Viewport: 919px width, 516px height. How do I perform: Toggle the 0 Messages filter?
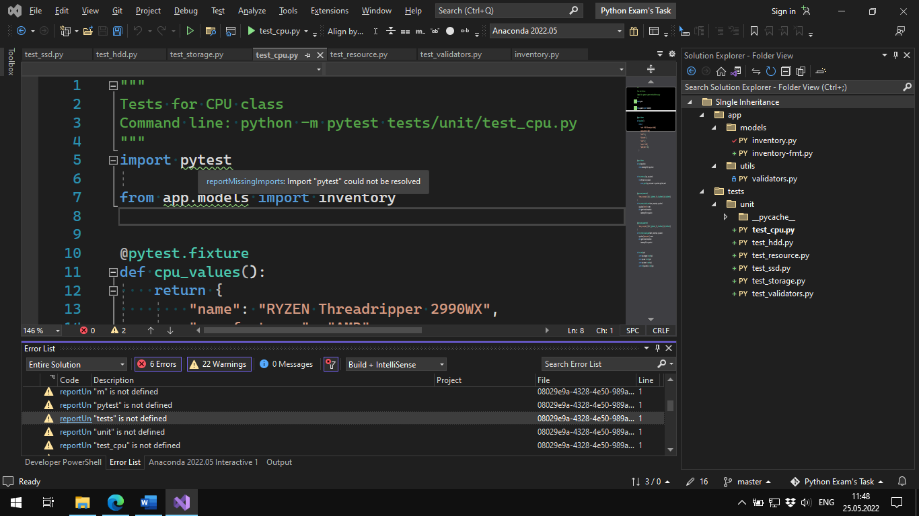click(x=286, y=363)
